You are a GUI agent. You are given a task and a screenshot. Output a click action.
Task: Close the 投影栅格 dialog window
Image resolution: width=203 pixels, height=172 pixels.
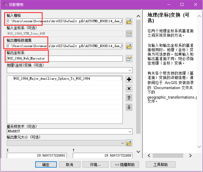pyautogui.click(x=196, y=4)
